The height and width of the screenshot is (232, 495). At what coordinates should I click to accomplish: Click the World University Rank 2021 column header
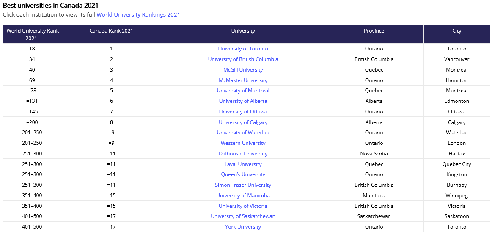[32, 34]
